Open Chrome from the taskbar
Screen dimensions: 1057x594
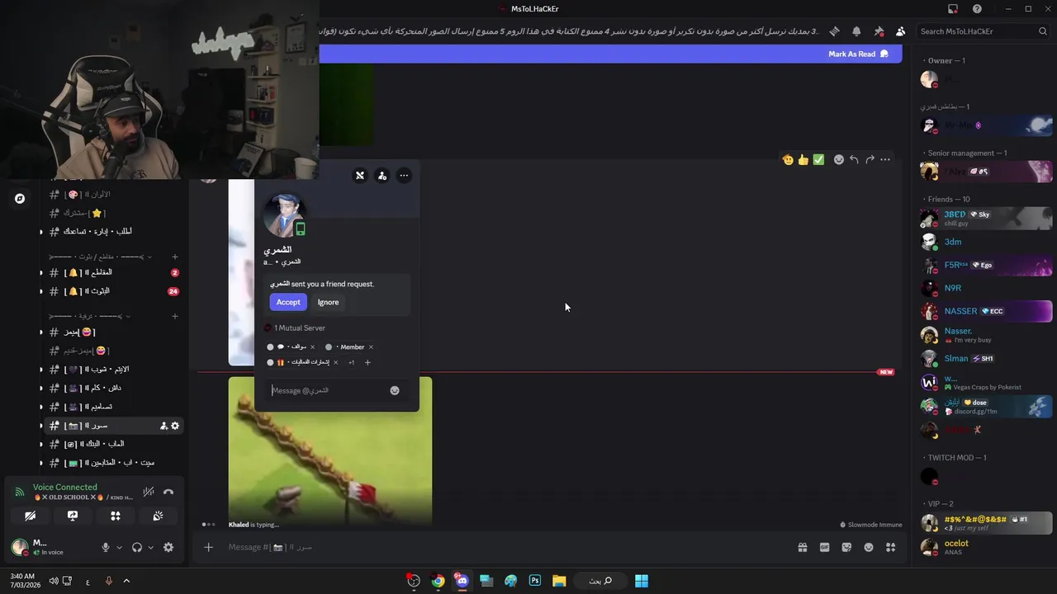pyautogui.click(x=438, y=581)
